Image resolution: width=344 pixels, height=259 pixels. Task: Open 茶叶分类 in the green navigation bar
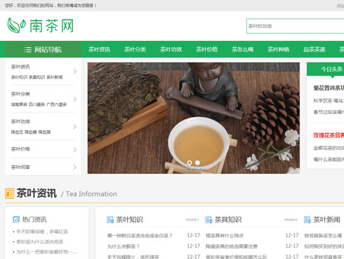(135, 49)
